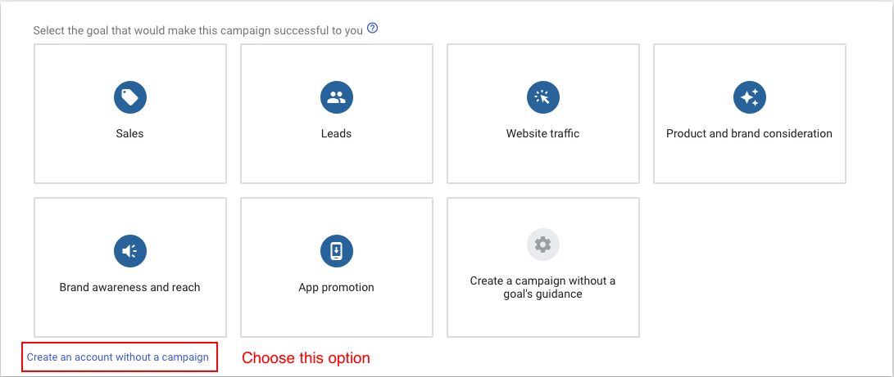Click the gray gear icon for no-goal campaign
Screen dimensions: 894x377
(542, 244)
